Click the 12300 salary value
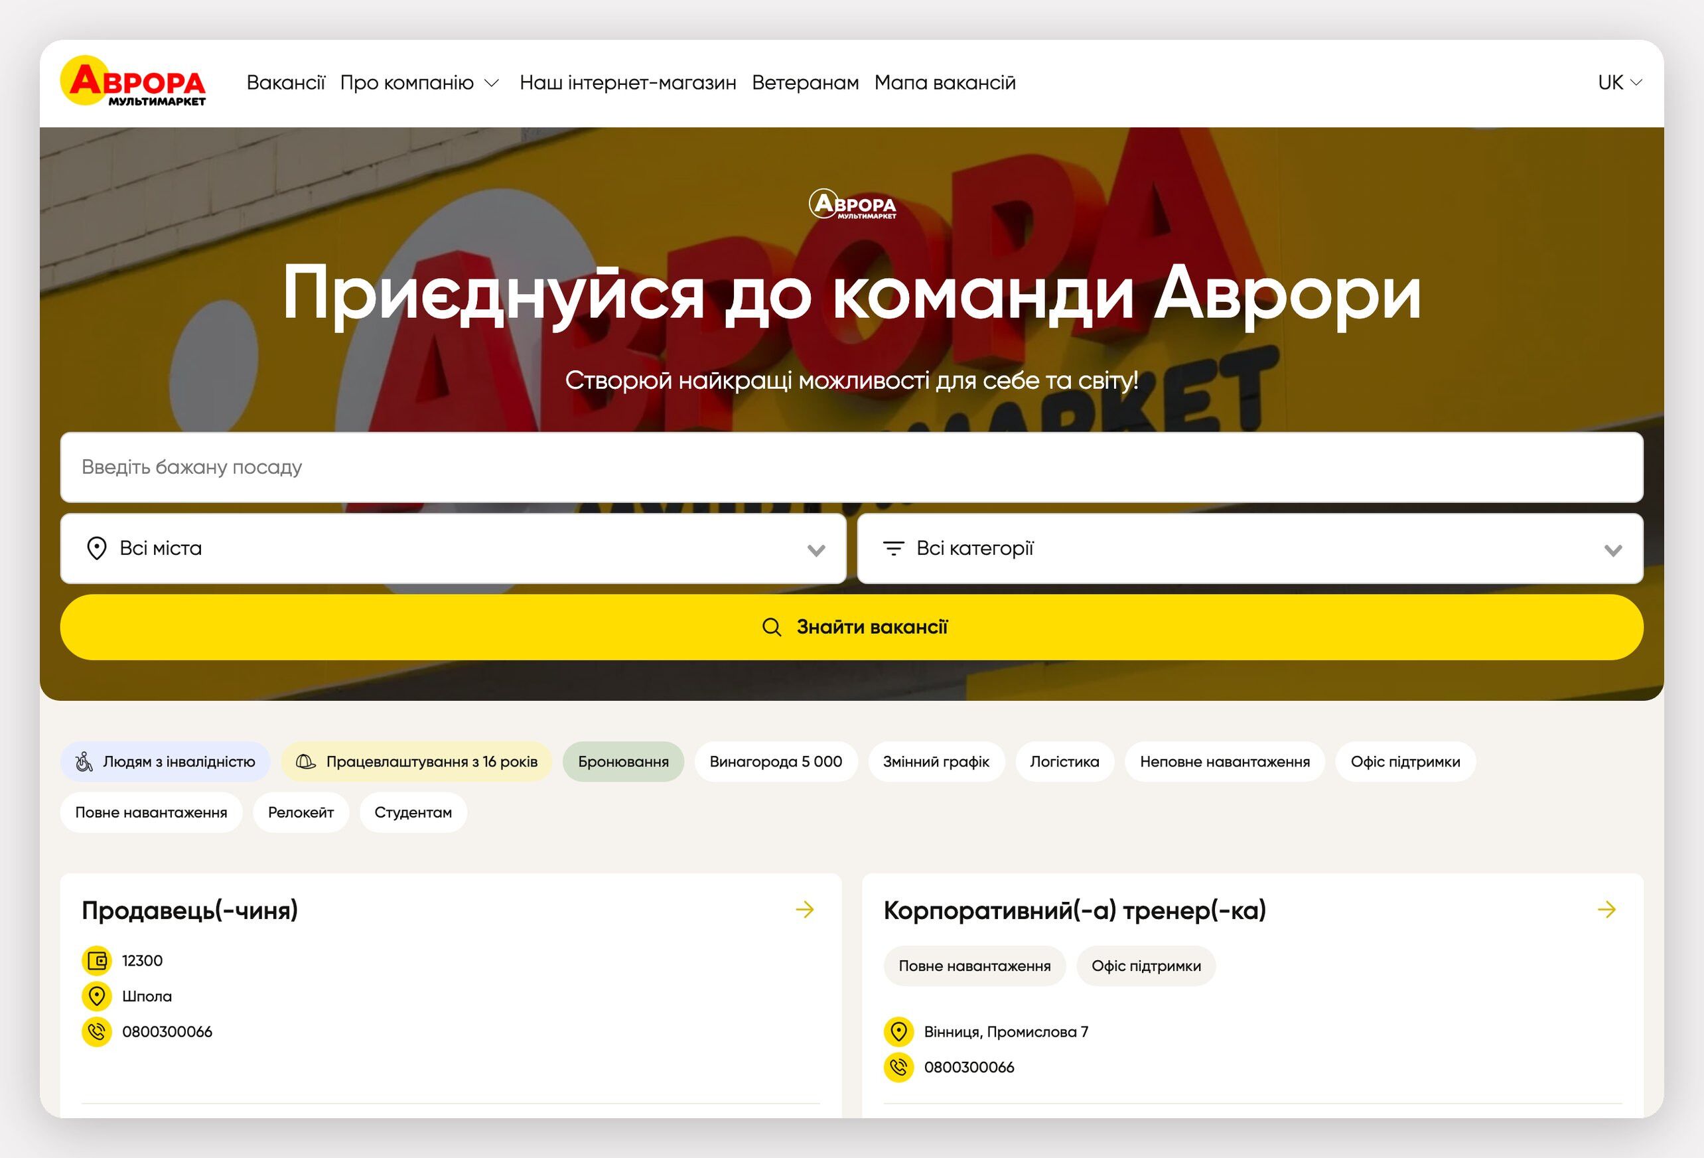This screenshot has width=1704, height=1158. [x=142, y=961]
